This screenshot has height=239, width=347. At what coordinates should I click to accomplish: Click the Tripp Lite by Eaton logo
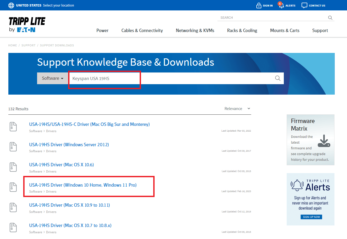pos(27,25)
